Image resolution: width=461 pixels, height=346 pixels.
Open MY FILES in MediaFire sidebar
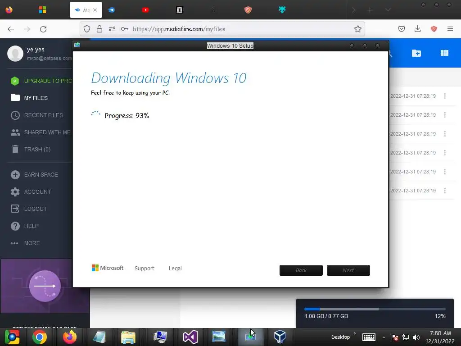[x=29, y=98]
